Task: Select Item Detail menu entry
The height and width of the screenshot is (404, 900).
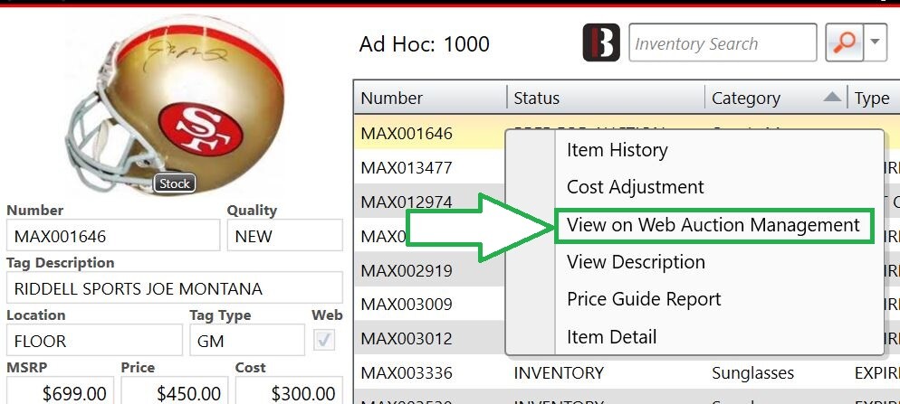Action: click(x=611, y=337)
